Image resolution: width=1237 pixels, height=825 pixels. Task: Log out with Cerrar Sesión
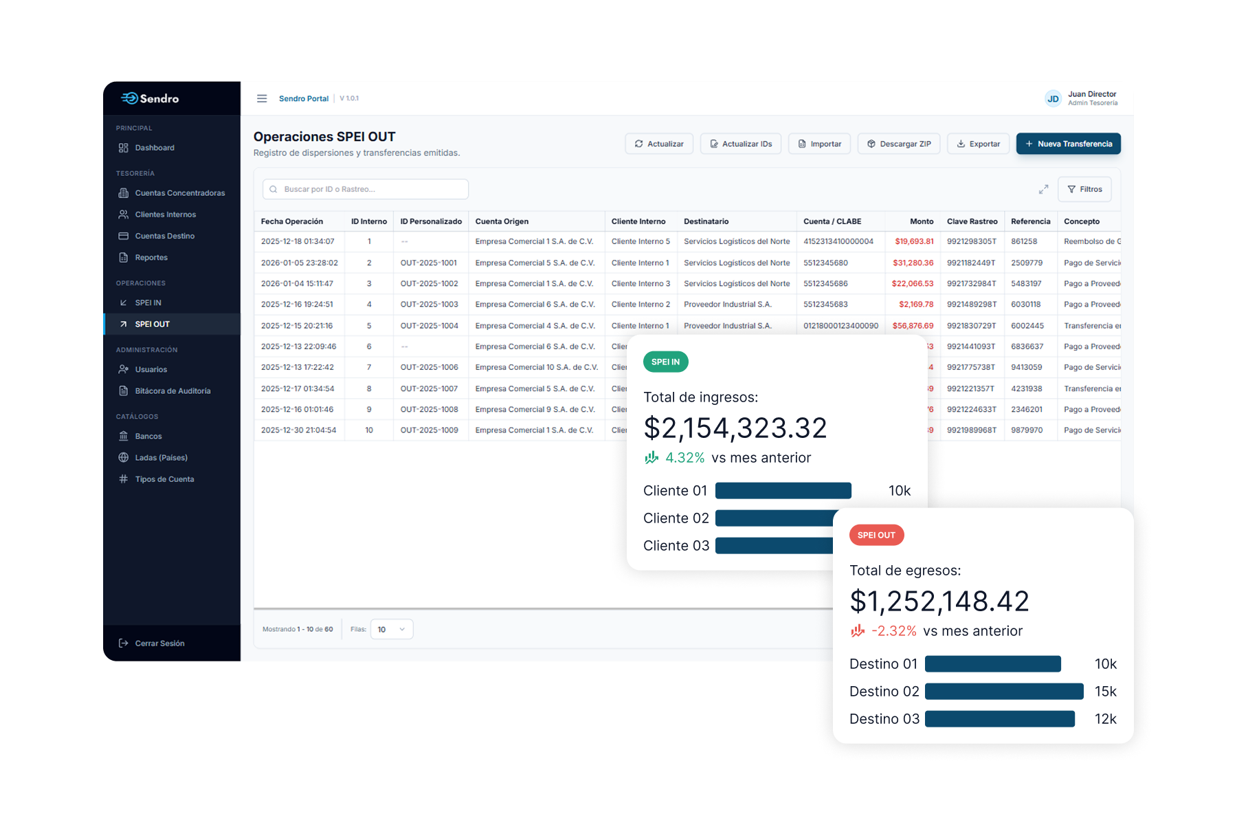coord(159,643)
